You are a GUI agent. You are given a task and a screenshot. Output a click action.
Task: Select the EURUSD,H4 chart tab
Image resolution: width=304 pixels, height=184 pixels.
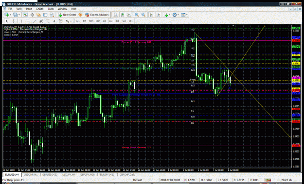click(12, 175)
